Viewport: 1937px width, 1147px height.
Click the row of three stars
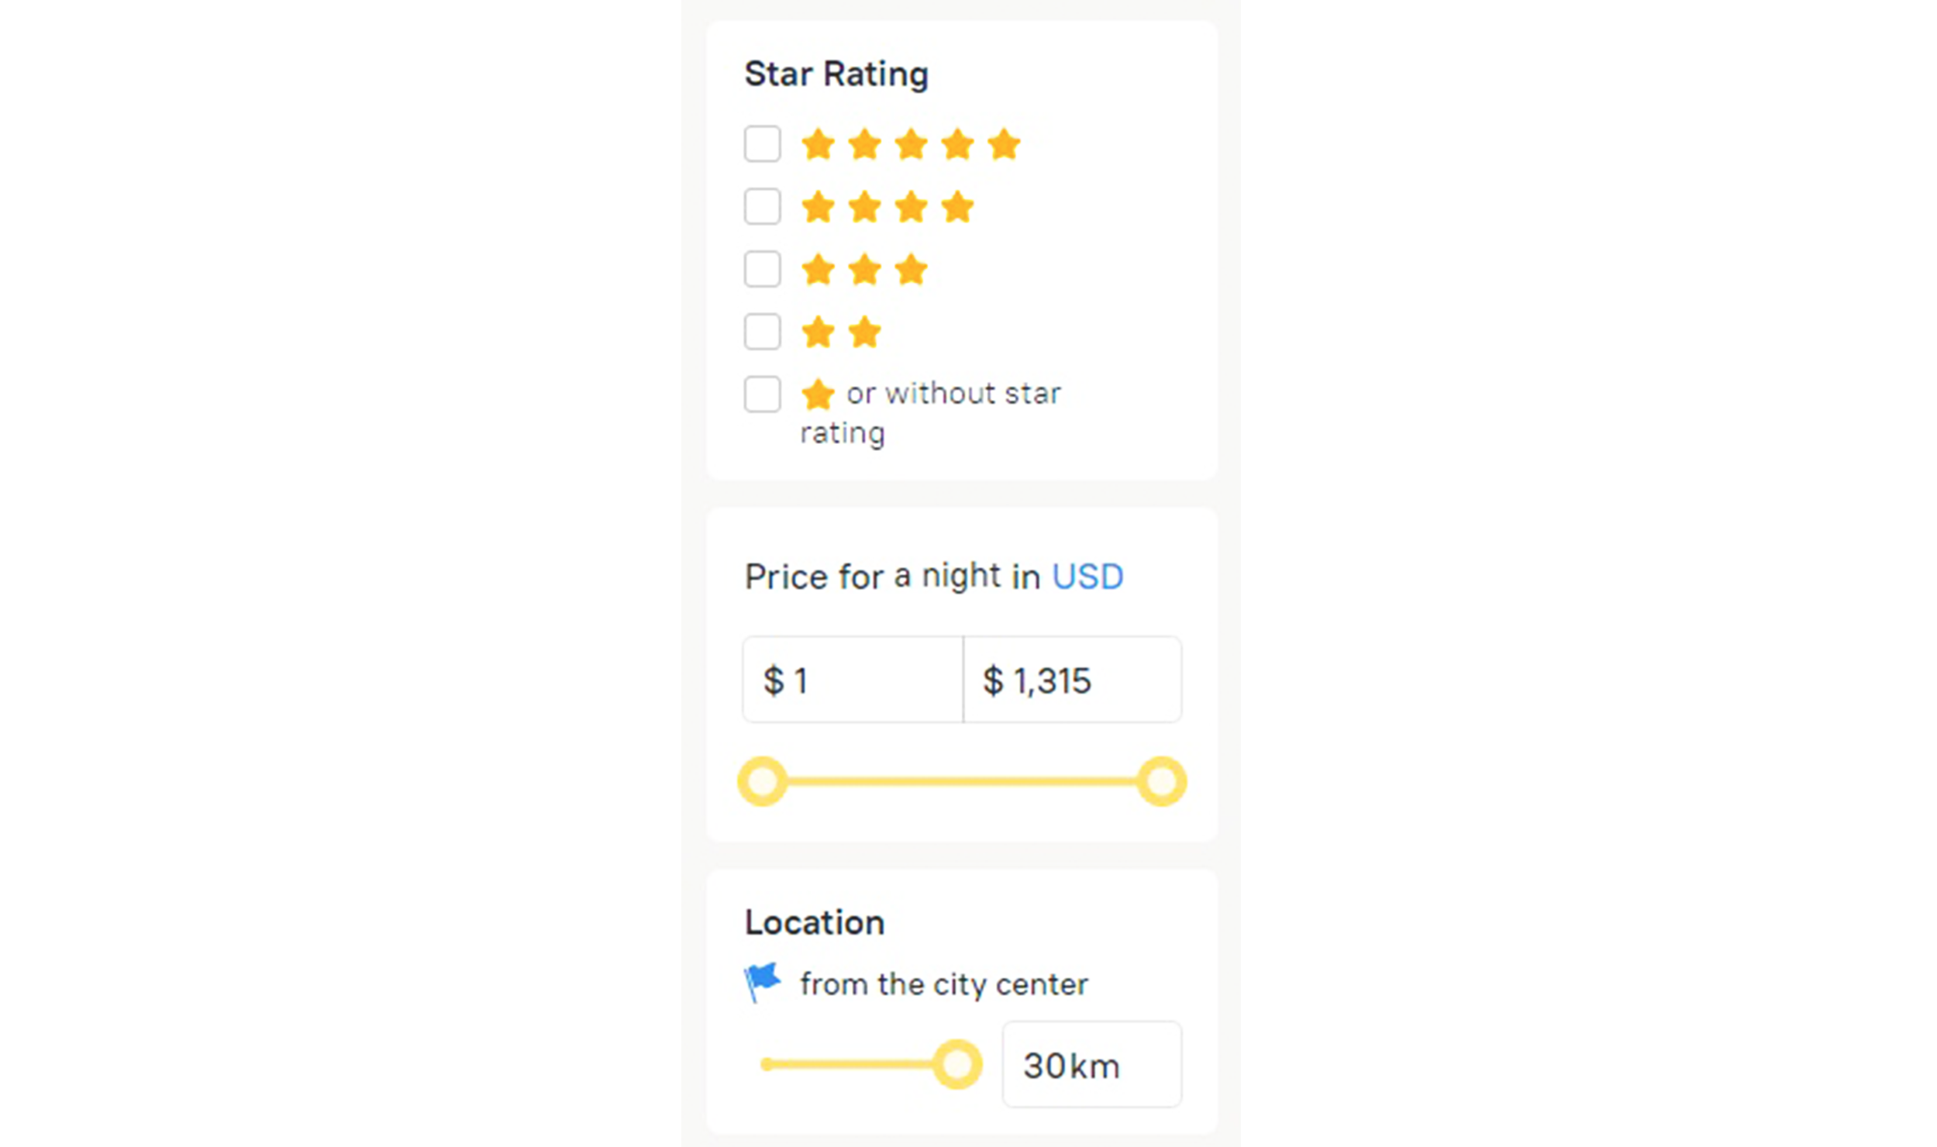tap(864, 270)
